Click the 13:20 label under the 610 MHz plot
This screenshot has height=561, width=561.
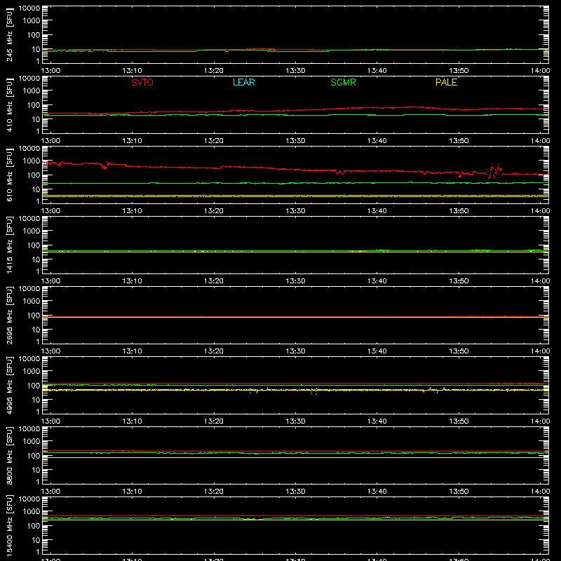coord(214,211)
